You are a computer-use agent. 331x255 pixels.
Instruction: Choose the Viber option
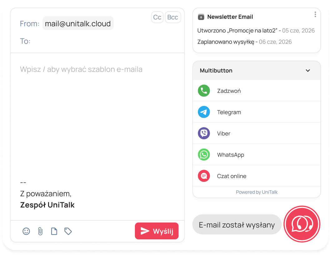click(x=257, y=133)
